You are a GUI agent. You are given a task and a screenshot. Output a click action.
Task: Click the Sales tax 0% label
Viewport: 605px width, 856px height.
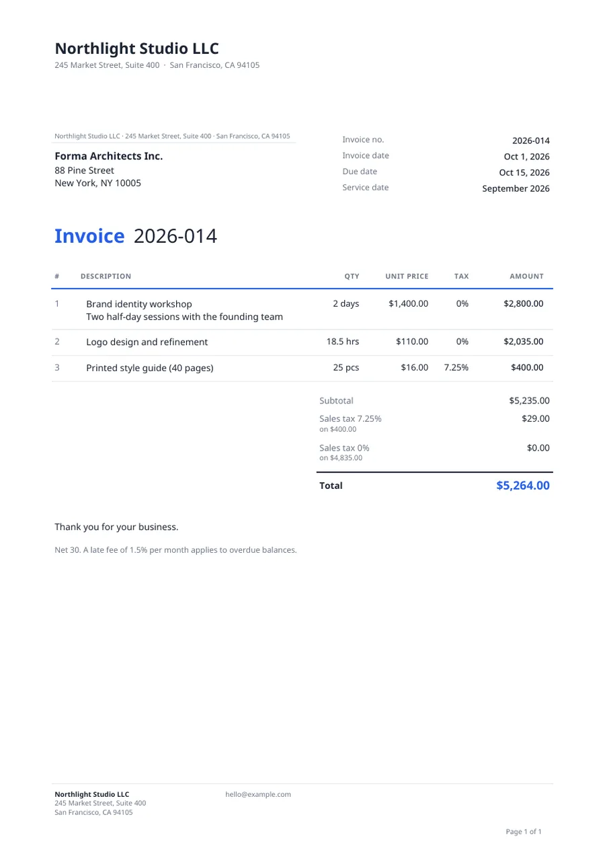[344, 448]
